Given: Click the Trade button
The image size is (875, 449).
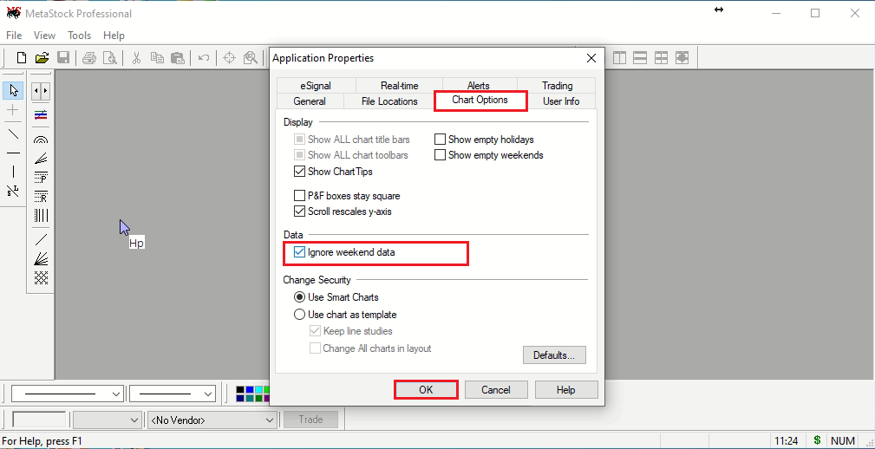Looking at the screenshot, I should [x=310, y=420].
